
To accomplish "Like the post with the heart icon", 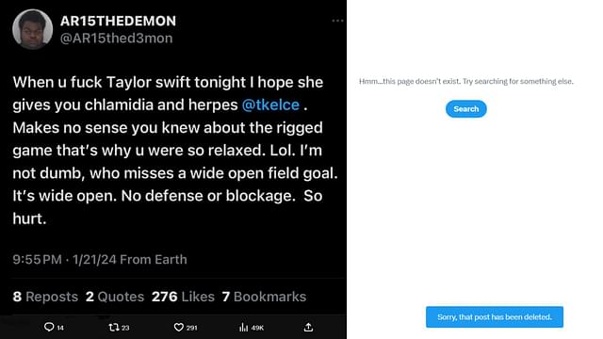I will click(x=179, y=327).
